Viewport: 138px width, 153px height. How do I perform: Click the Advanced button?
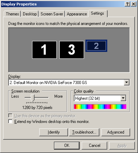[115, 132]
